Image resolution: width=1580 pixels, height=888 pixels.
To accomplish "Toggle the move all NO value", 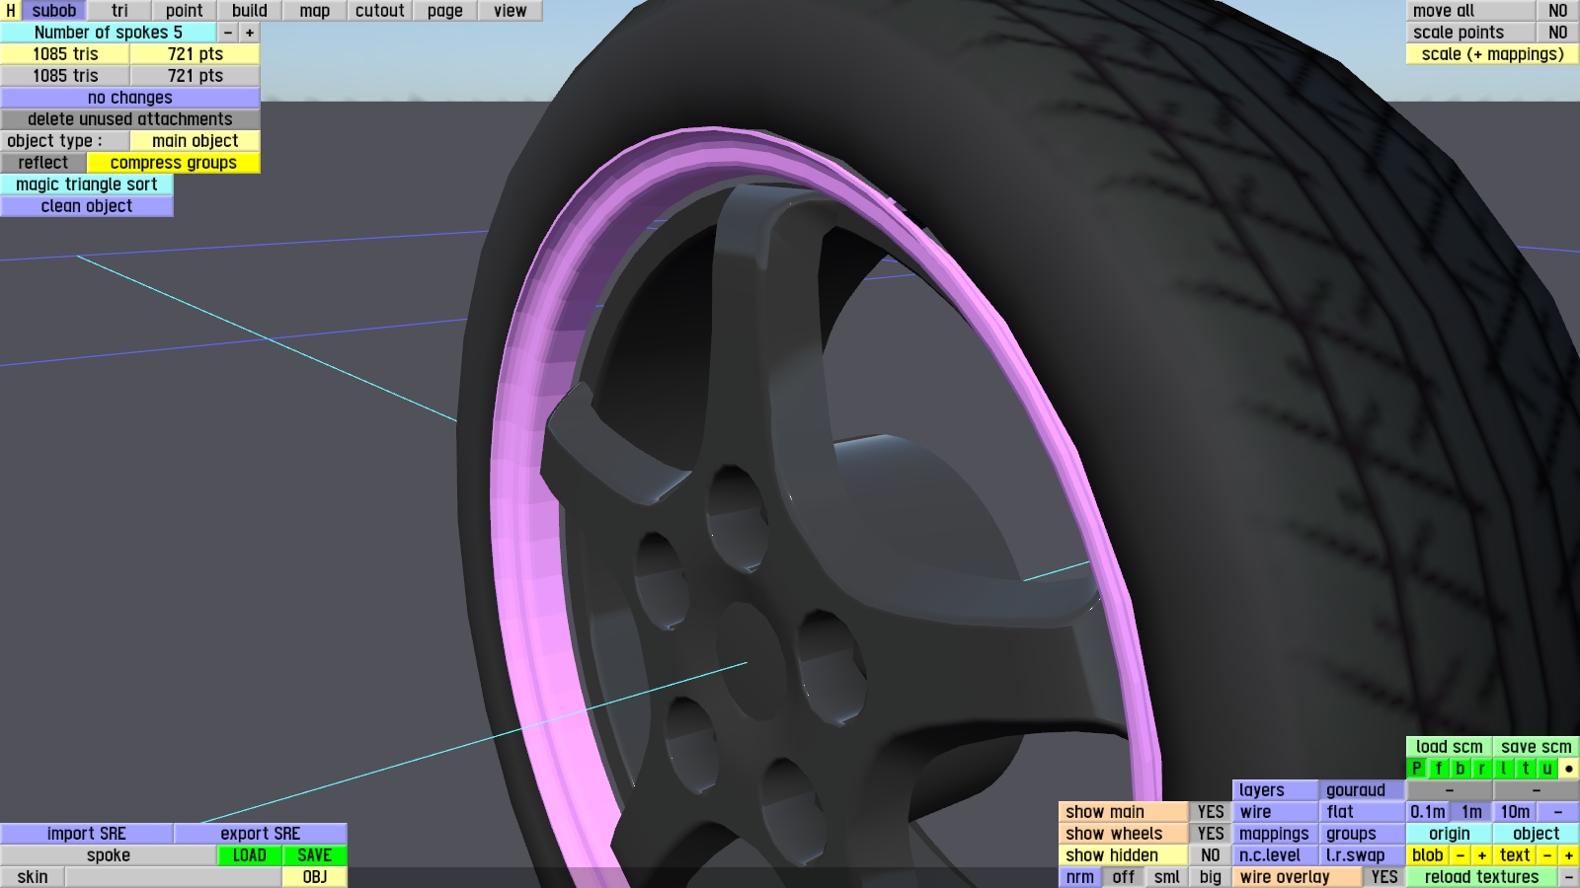I will [1558, 11].
